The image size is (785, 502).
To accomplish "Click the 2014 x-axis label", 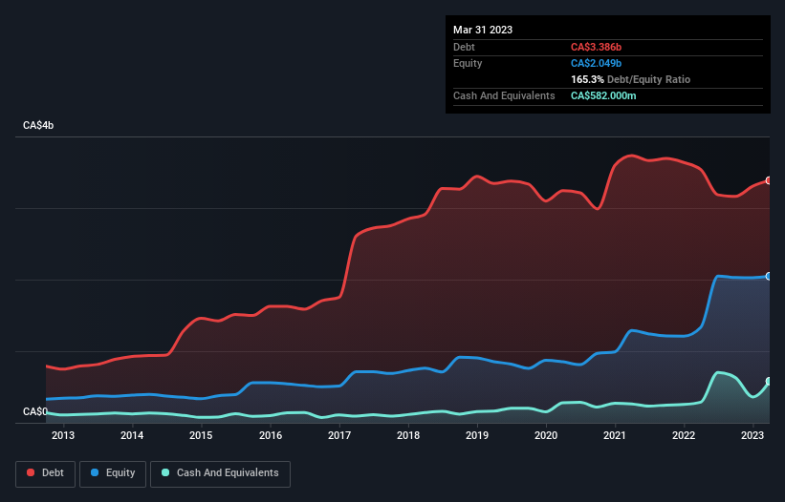I will (x=132, y=435).
